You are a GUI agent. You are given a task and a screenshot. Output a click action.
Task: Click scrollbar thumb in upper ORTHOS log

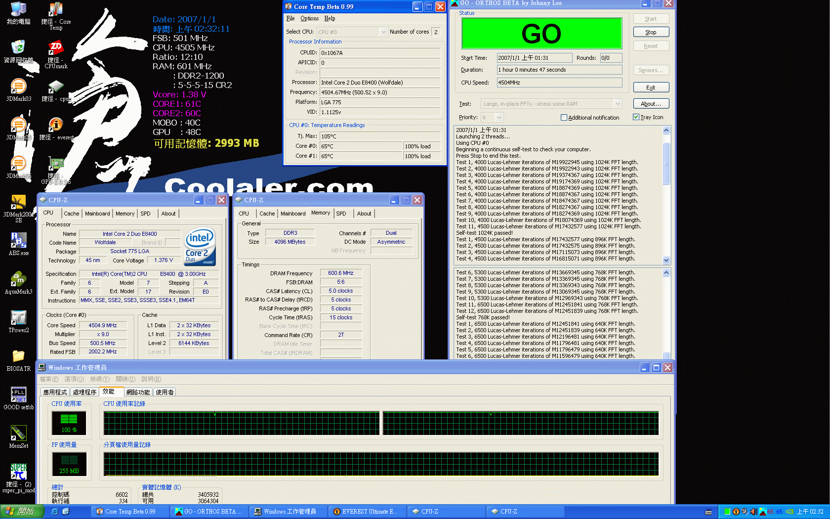pyautogui.click(x=666, y=164)
